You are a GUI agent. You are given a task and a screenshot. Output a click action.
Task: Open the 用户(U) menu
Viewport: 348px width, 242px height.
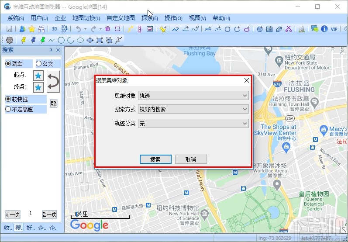pyautogui.click(x=39, y=18)
